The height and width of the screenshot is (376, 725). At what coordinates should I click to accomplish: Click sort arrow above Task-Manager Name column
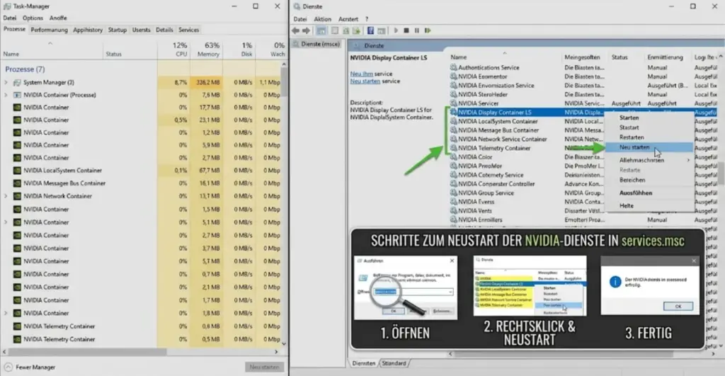[x=50, y=43]
